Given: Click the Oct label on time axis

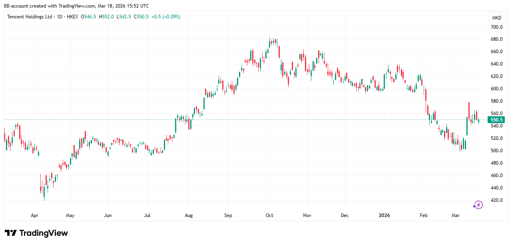Looking at the screenshot, I should (x=269, y=215).
